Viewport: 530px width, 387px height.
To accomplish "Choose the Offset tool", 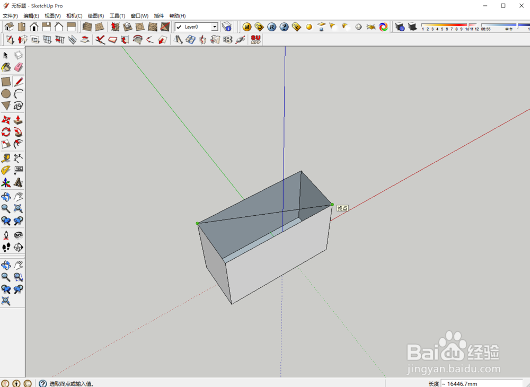I will click(18, 144).
